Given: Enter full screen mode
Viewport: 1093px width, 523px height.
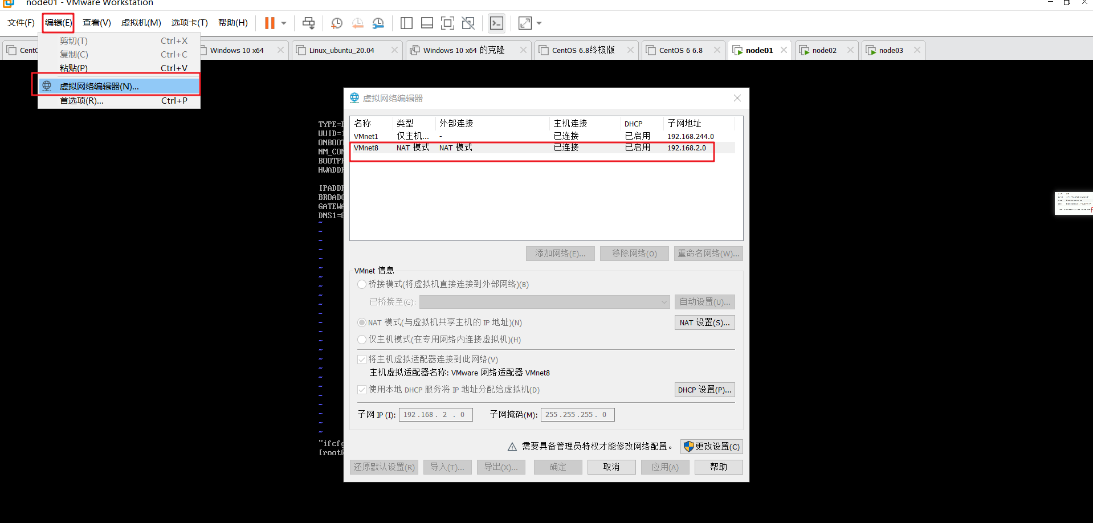Looking at the screenshot, I should 448,23.
